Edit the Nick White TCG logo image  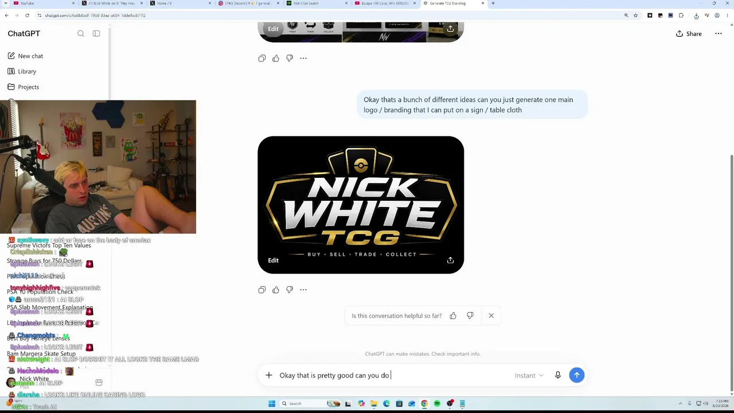274,260
